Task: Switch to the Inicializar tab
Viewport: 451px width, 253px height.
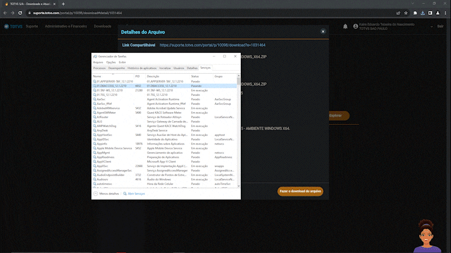Action: pyautogui.click(x=165, y=68)
